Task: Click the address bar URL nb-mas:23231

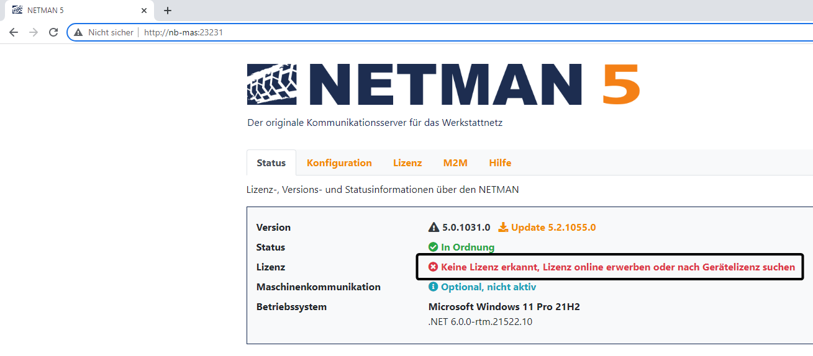Action: 183,32
